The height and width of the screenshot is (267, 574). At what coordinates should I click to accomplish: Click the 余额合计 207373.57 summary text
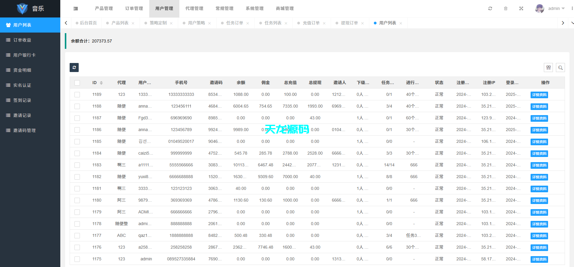coord(91,41)
